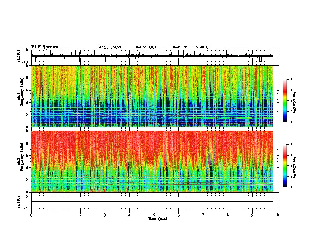Click the time axis tick label '10'
The height and width of the screenshot is (241, 312).
tap(277, 215)
